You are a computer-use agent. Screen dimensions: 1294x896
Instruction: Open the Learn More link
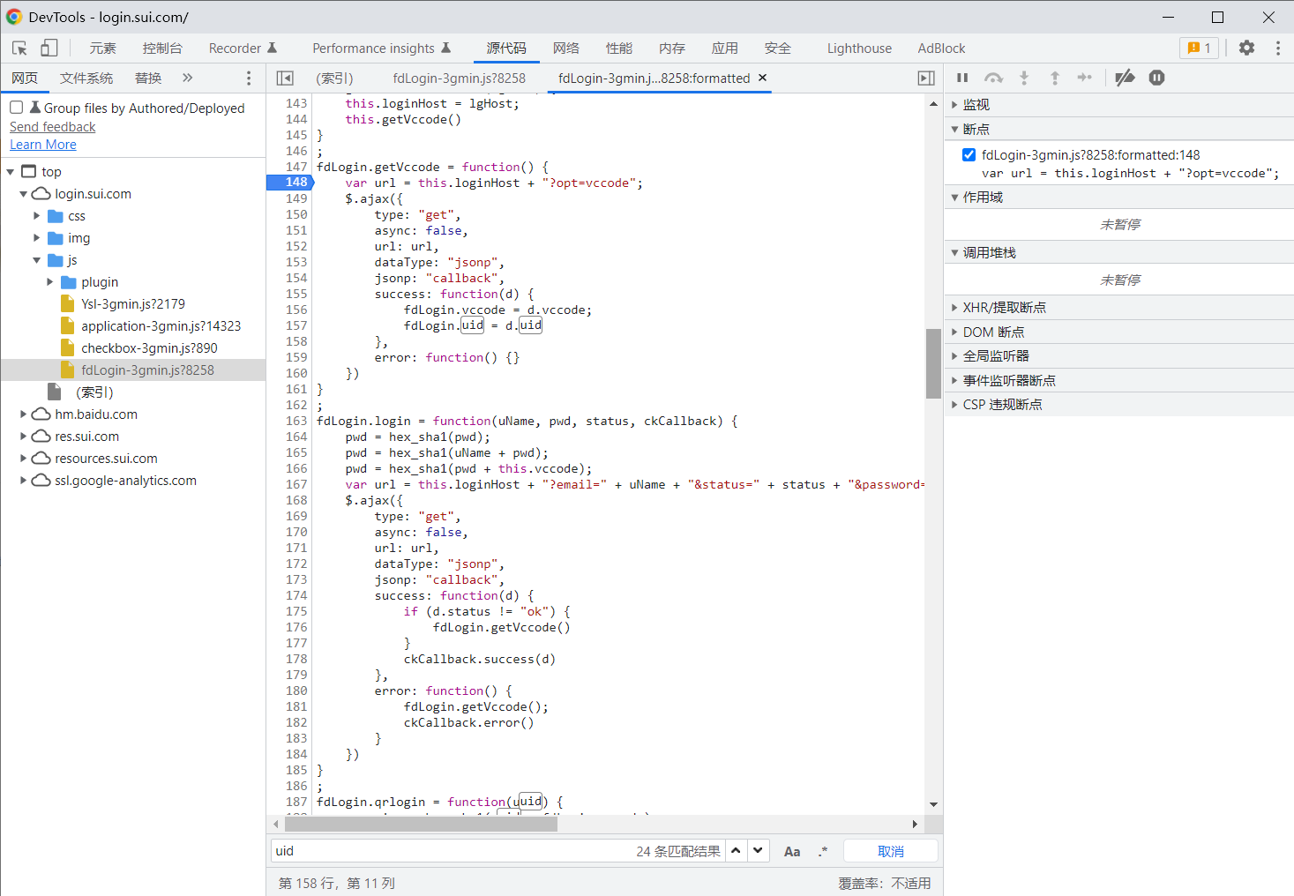[43, 145]
